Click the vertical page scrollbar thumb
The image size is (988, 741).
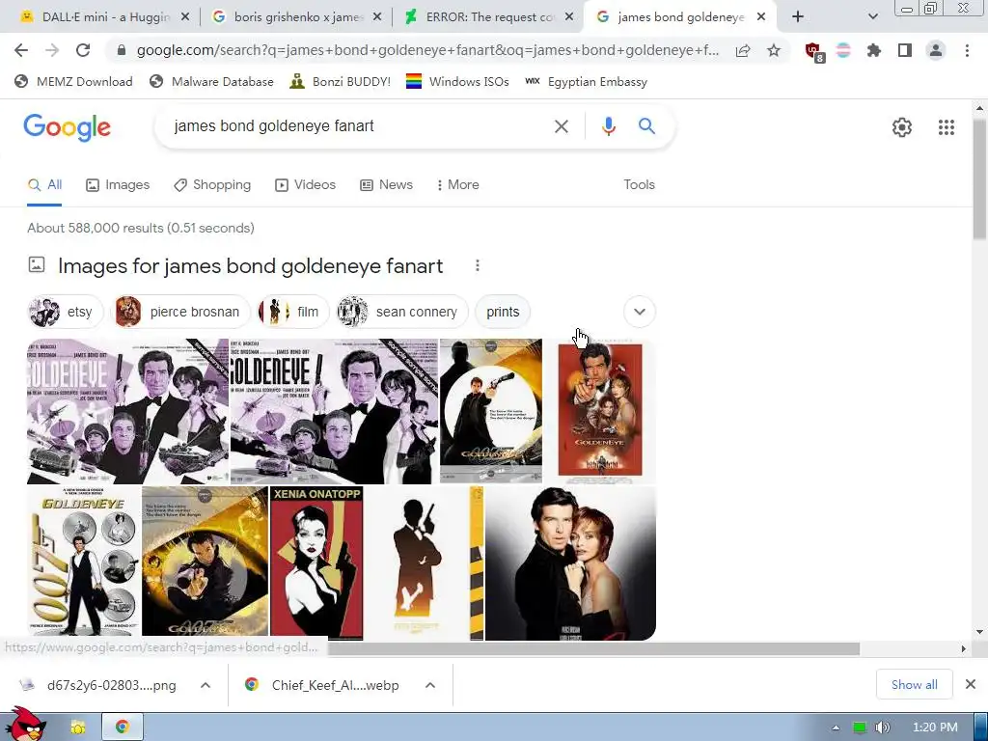(979, 178)
